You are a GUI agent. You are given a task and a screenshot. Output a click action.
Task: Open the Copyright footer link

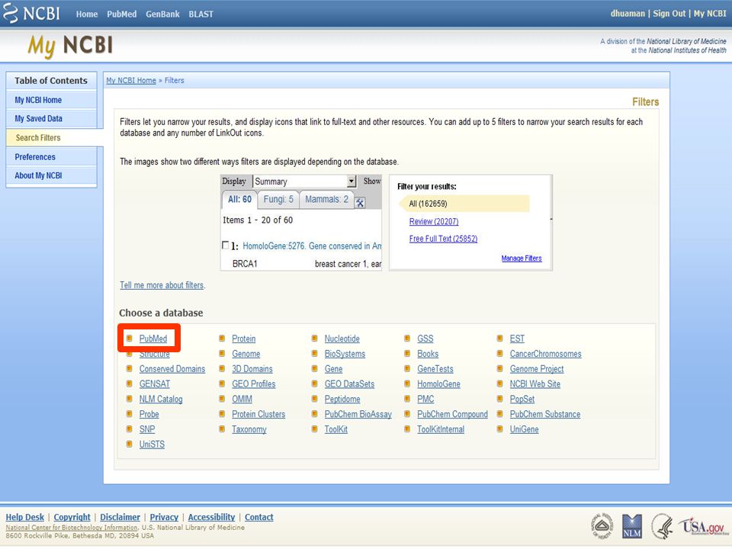click(x=72, y=517)
